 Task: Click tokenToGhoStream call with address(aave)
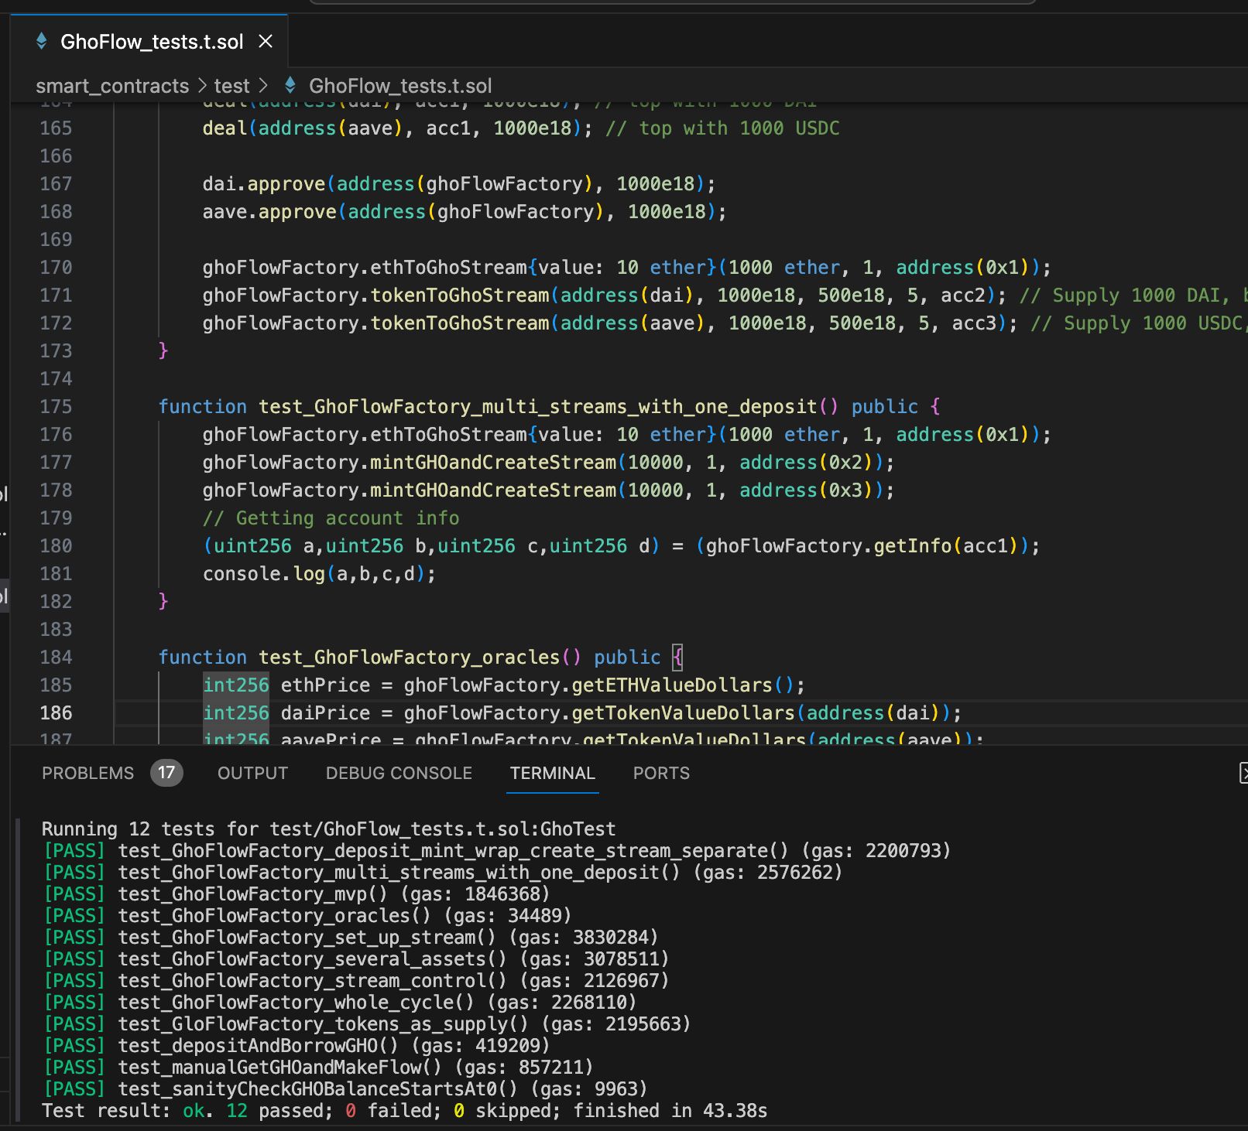click(x=609, y=323)
